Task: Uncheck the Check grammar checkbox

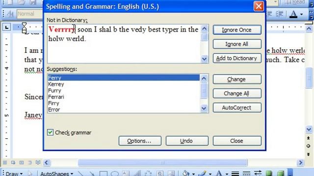Action: [x=50, y=132]
